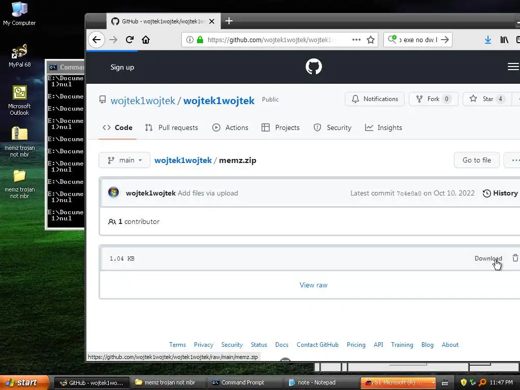Image resolution: width=520 pixels, height=390 pixels.
Task: Open Contact GitHub footer link
Action: 317,345
